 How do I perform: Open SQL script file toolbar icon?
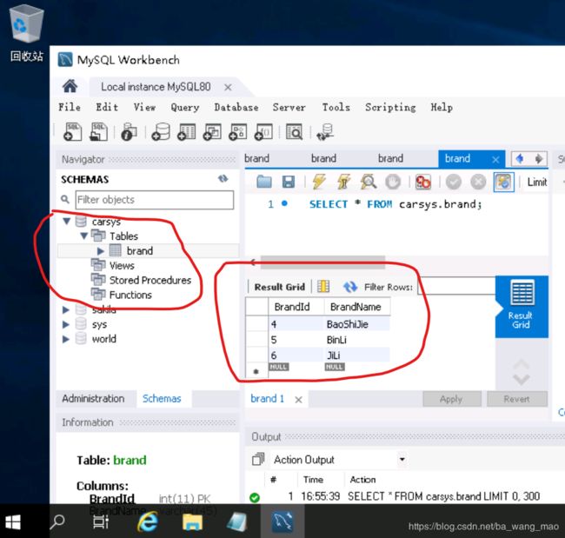pyautogui.click(x=98, y=132)
